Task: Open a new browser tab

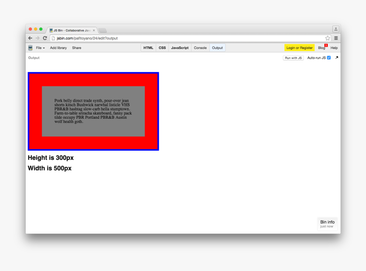Action: (x=103, y=30)
